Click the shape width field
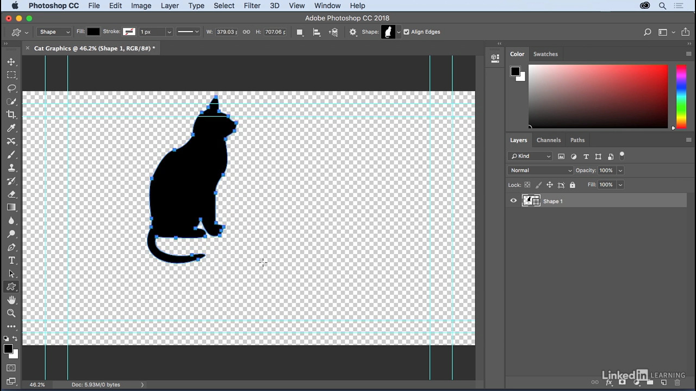Image resolution: width=696 pixels, height=391 pixels. point(226,32)
